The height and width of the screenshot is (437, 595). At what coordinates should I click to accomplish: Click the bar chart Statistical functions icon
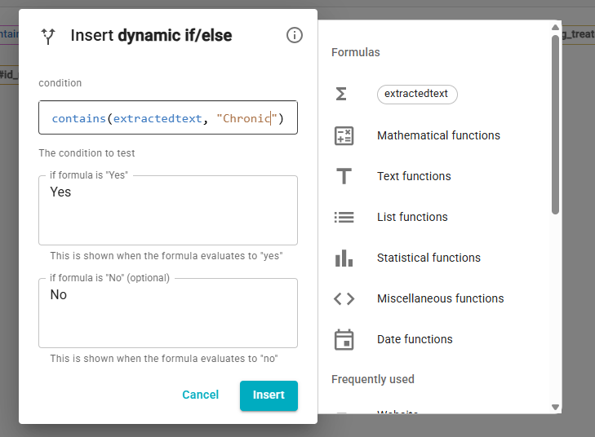point(344,258)
